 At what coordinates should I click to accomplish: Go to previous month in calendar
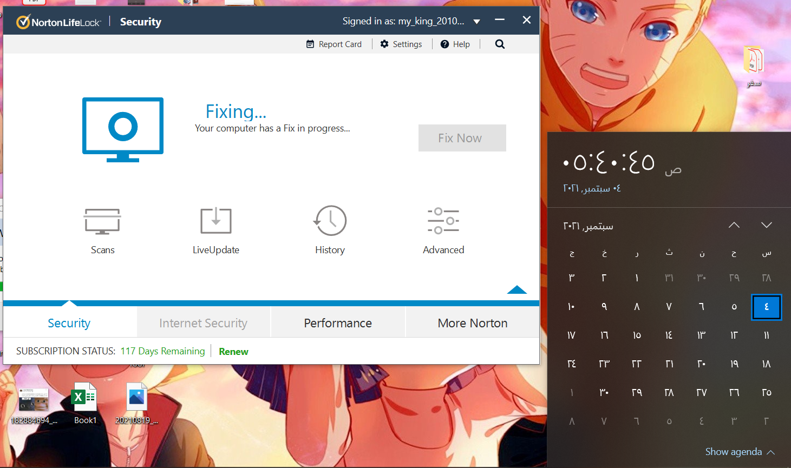pos(734,225)
